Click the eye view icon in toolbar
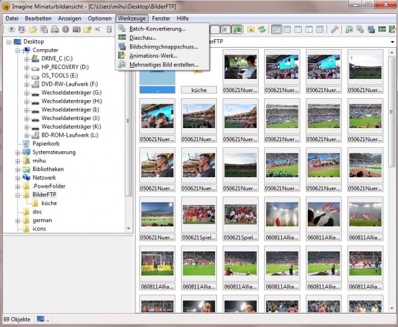The image size is (398, 327). click(11, 29)
